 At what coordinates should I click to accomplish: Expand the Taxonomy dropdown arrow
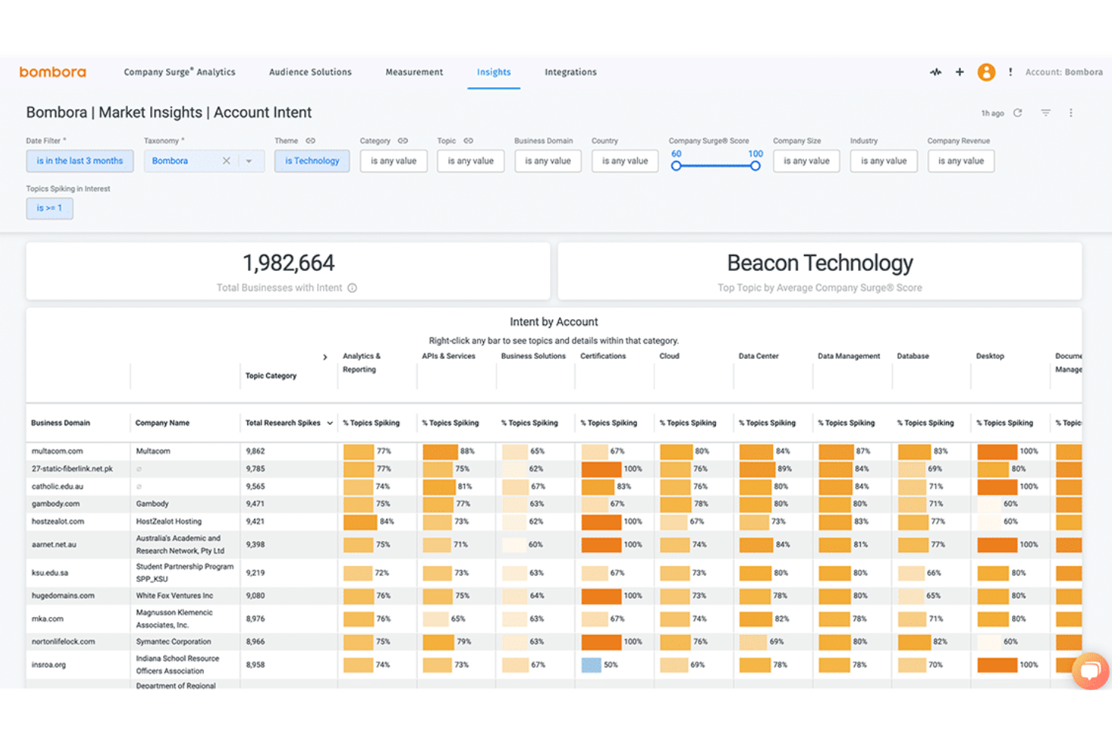coord(249,161)
